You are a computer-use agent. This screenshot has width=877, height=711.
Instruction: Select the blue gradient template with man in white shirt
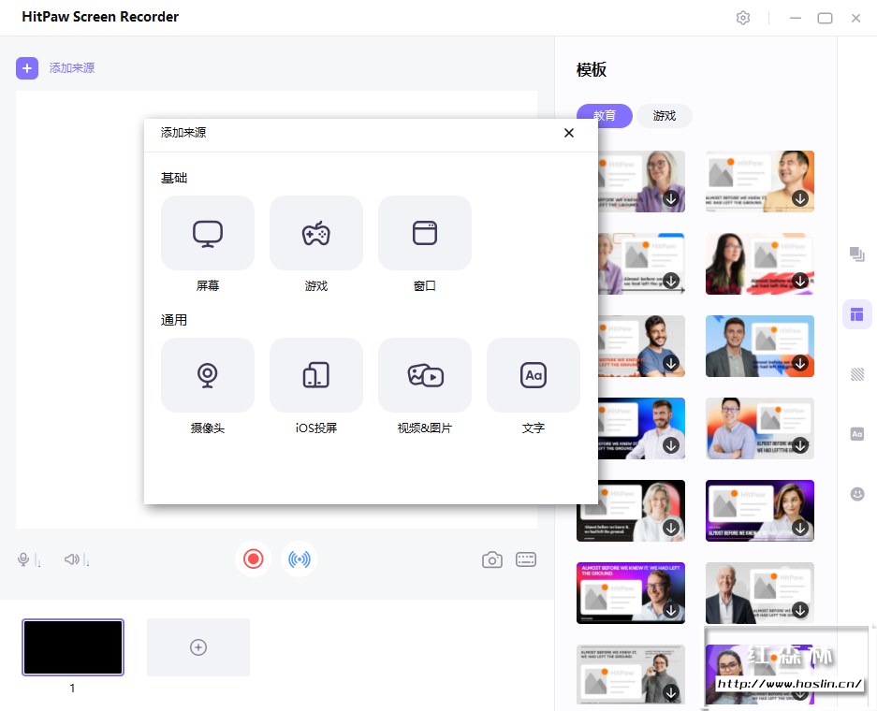point(641,428)
